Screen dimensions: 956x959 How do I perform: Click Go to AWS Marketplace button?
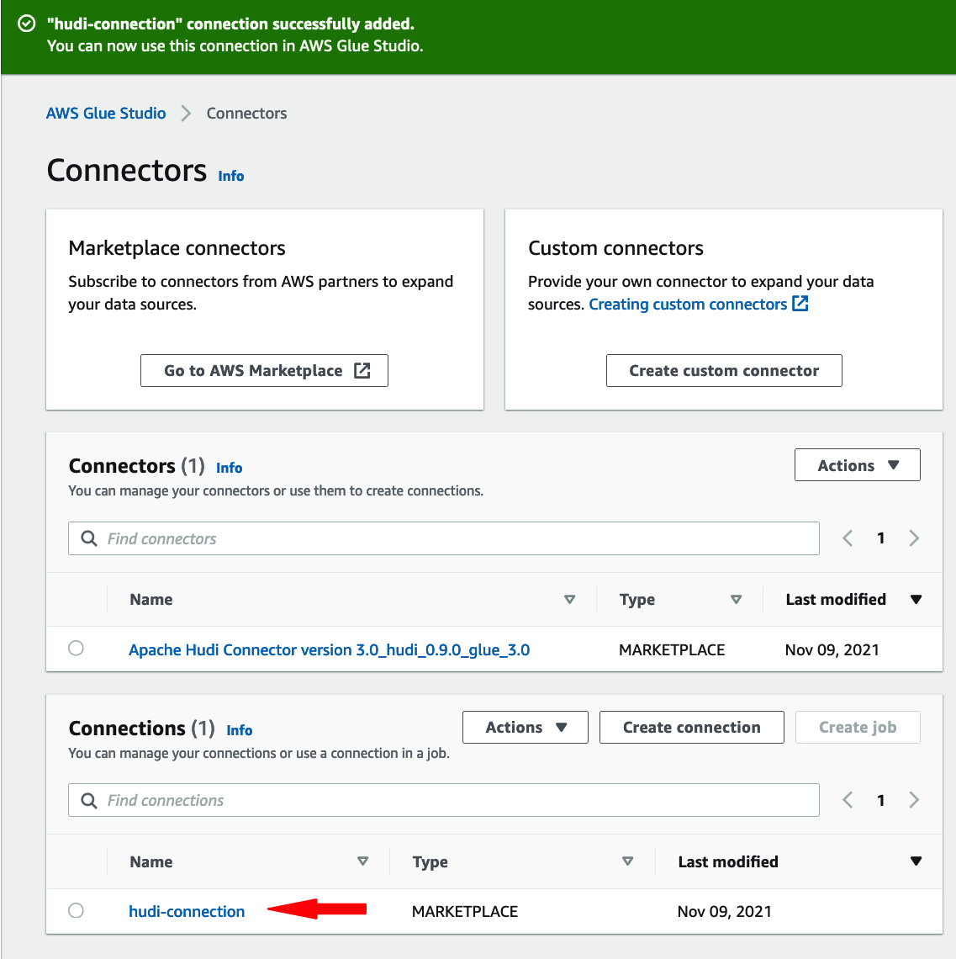point(264,371)
